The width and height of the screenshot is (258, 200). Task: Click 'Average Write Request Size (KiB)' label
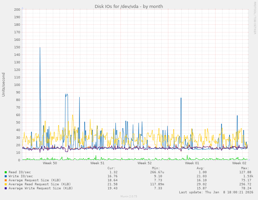click(x=40, y=188)
